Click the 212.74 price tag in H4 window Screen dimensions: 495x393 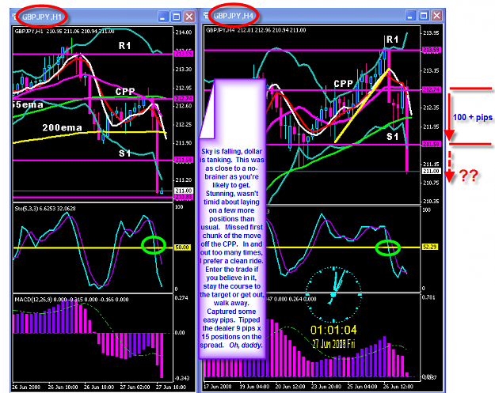point(431,89)
